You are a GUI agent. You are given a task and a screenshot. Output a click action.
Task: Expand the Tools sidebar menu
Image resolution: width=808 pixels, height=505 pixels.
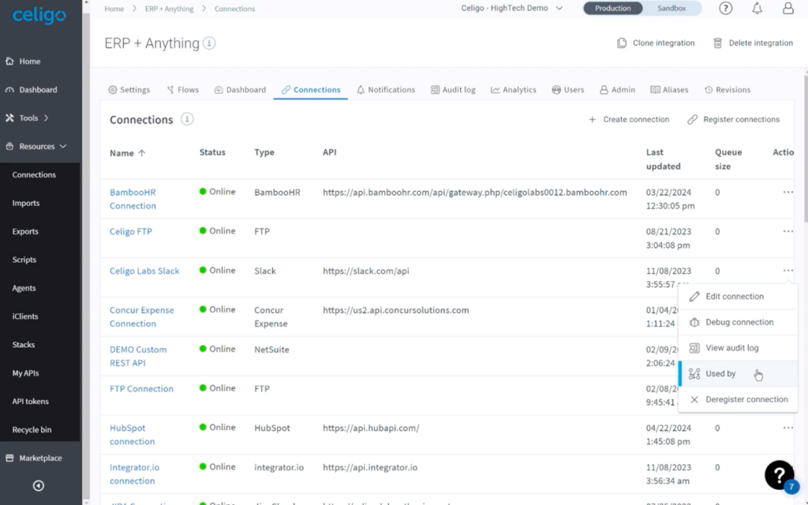pyautogui.click(x=28, y=118)
